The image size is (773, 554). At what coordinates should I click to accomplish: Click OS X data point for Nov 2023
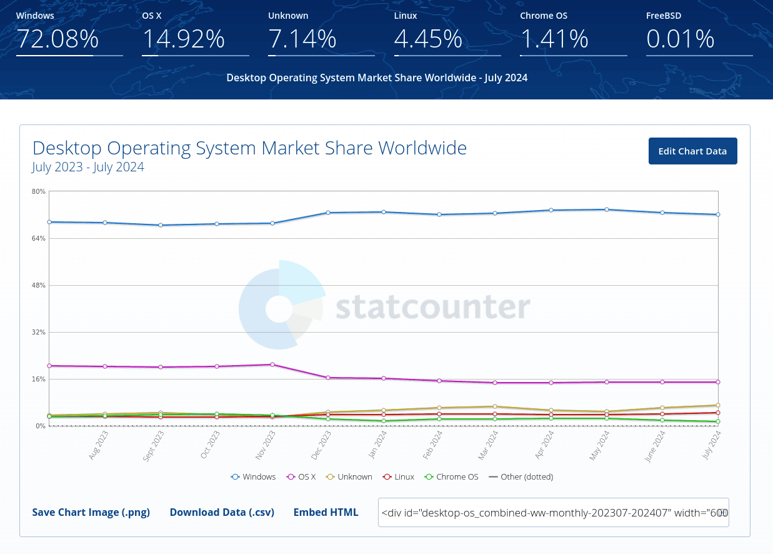click(272, 365)
